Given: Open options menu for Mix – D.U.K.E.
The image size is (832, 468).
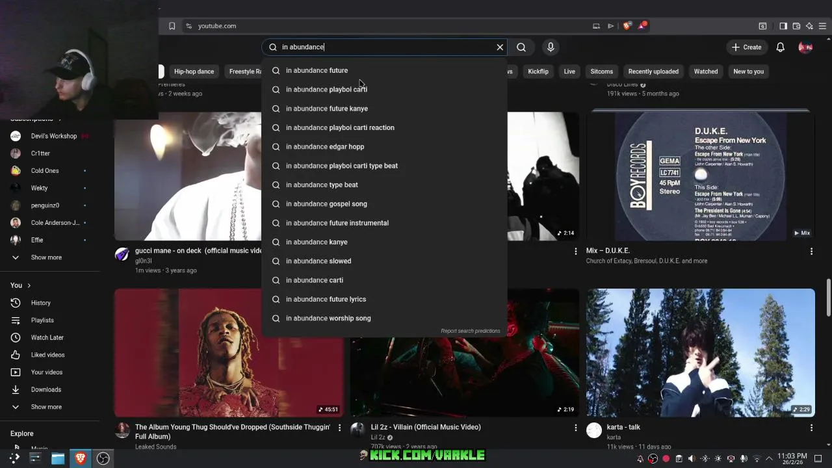Looking at the screenshot, I should pyautogui.click(x=811, y=251).
